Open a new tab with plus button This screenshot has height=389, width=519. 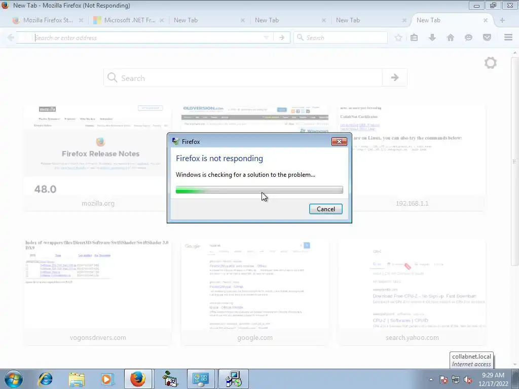[502, 20]
